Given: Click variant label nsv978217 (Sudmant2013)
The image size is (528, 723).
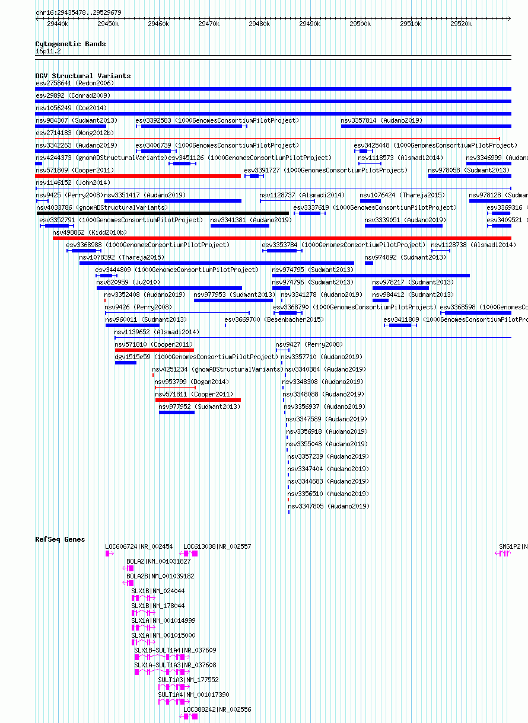Looking at the screenshot, I should tap(414, 282).
